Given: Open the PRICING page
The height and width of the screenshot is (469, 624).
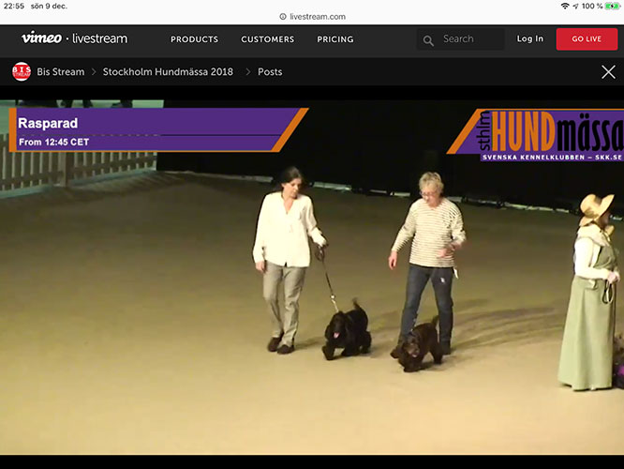Looking at the screenshot, I should click(x=335, y=39).
